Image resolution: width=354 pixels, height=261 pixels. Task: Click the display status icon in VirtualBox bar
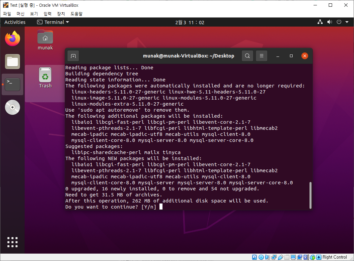[293, 257]
